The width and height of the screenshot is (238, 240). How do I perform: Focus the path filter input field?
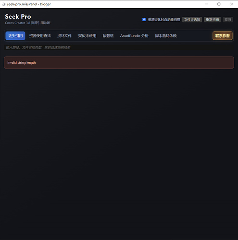pyautogui.click(x=119, y=48)
